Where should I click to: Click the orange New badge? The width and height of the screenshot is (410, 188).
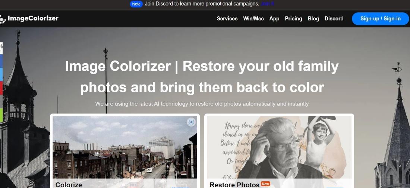tap(265, 184)
